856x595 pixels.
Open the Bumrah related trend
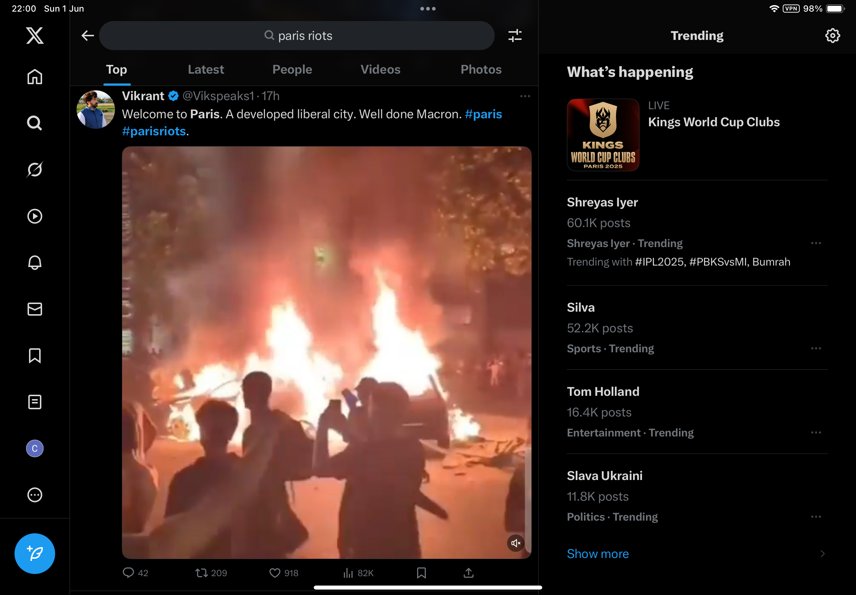pos(771,262)
